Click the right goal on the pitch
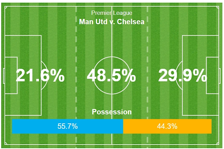The width and height of the screenshot is (224, 149). point(220,76)
